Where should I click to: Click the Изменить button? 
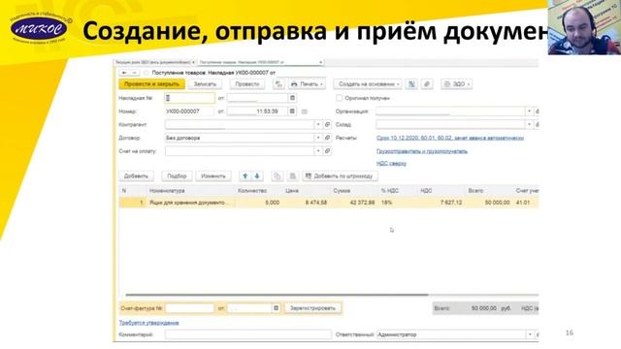pyautogui.click(x=213, y=176)
